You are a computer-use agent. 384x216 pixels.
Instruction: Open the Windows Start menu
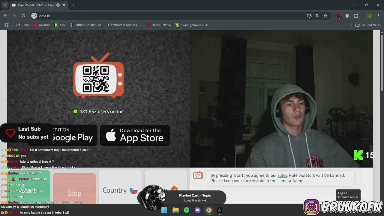coord(164,210)
